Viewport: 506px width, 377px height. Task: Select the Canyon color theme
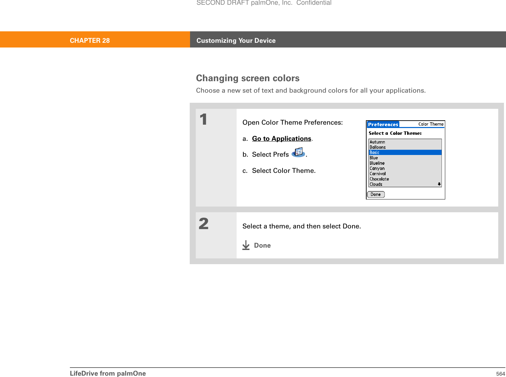405,168
